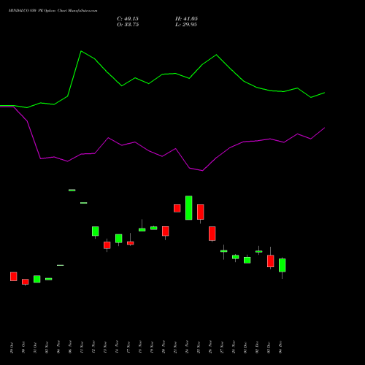The width and height of the screenshot is (365, 365).
Task: Click the '03 Nov' date axis label
Action: 47,347
